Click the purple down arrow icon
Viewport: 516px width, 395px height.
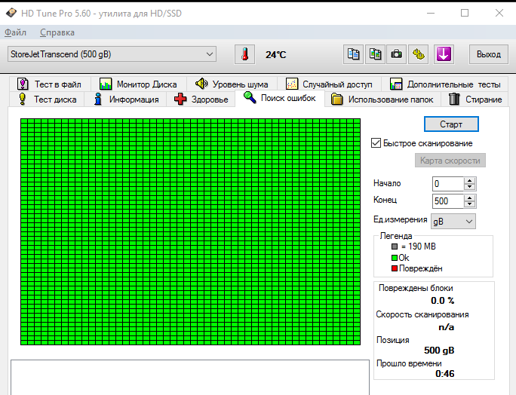pyautogui.click(x=444, y=54)
